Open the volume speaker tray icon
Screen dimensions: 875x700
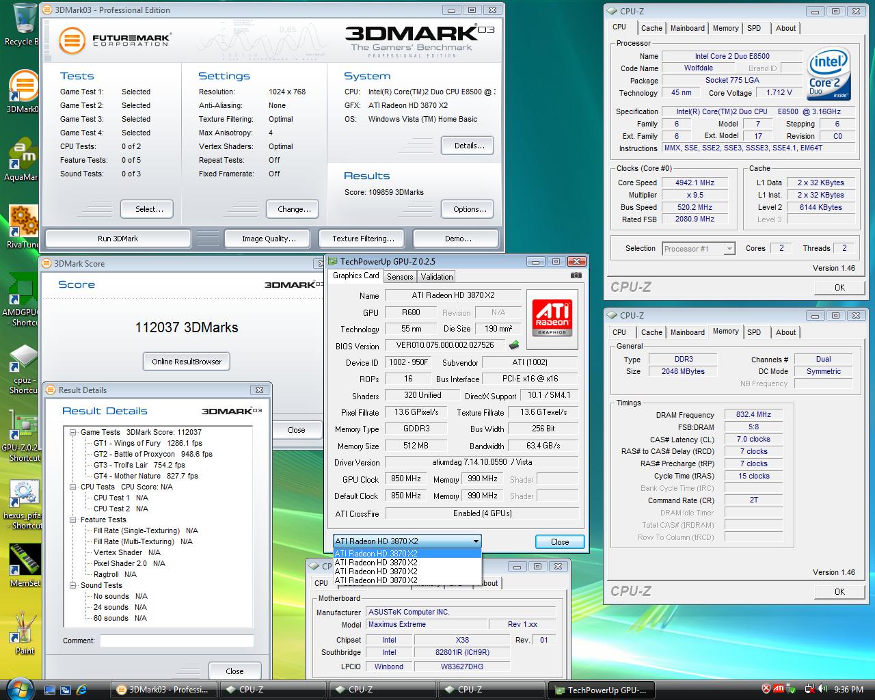(x=823, y=689)
